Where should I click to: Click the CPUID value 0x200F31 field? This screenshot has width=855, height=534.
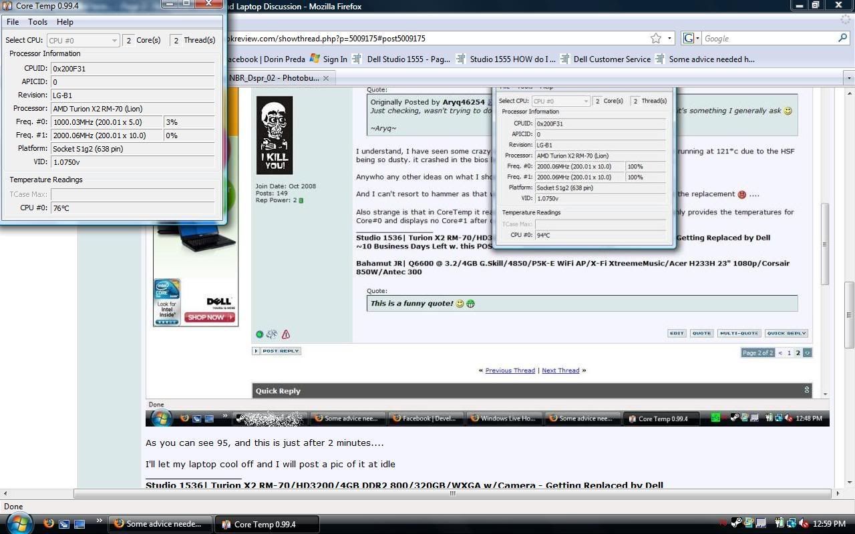133,69
